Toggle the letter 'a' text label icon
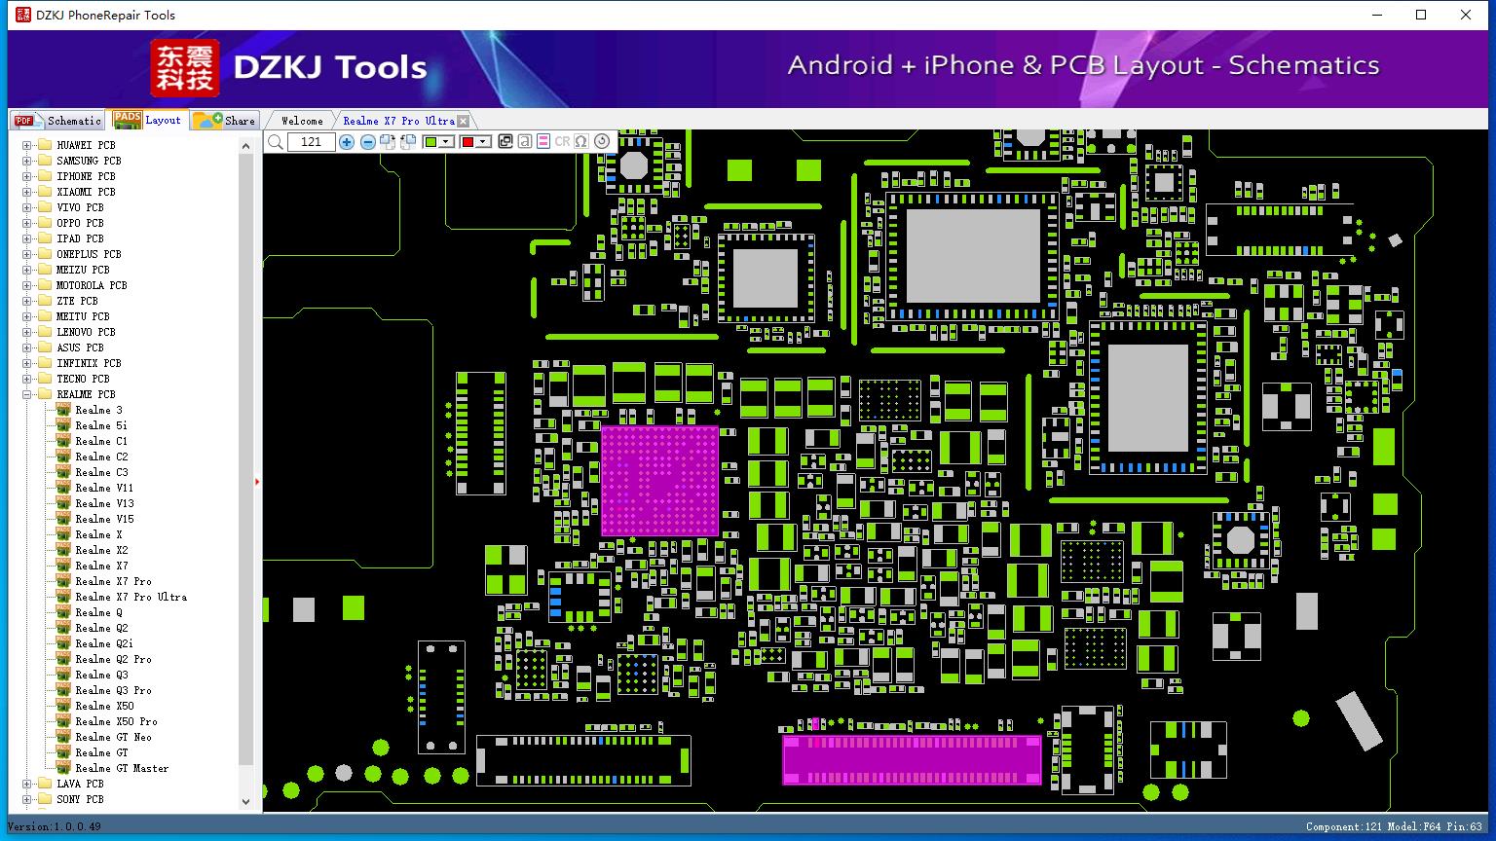Viewport: 1496px width, 841px height. pyautogui.click(x=524, y=142)
